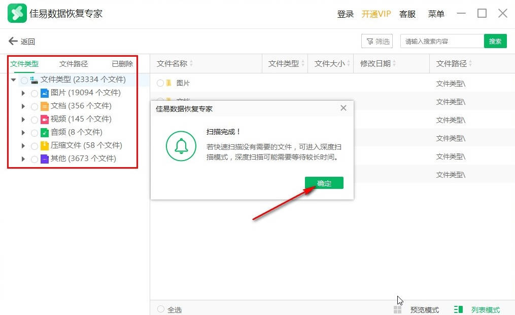Sort by the 文件类型 column header arrows
Screen dimensions: 515x315
coord(303,64)
